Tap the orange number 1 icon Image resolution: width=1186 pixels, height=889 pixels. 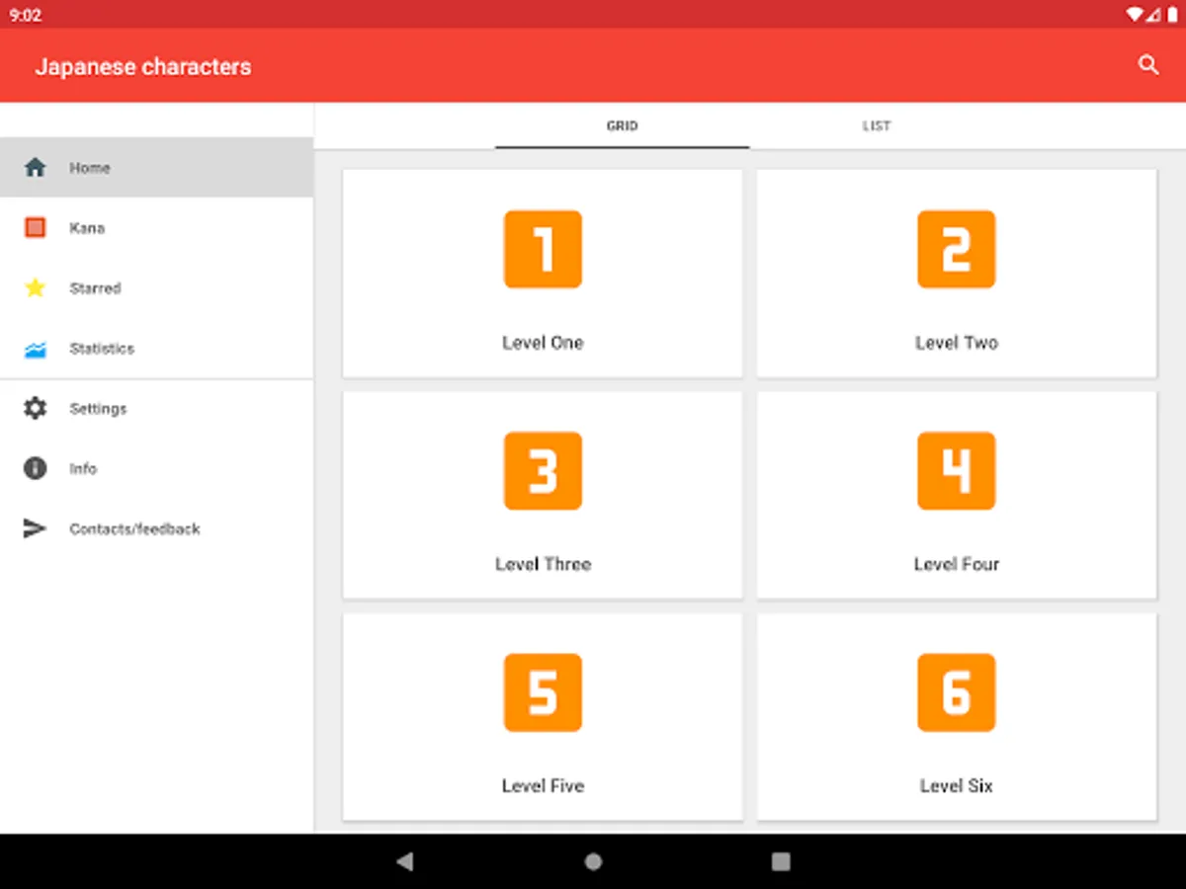(x=543, y=249)
